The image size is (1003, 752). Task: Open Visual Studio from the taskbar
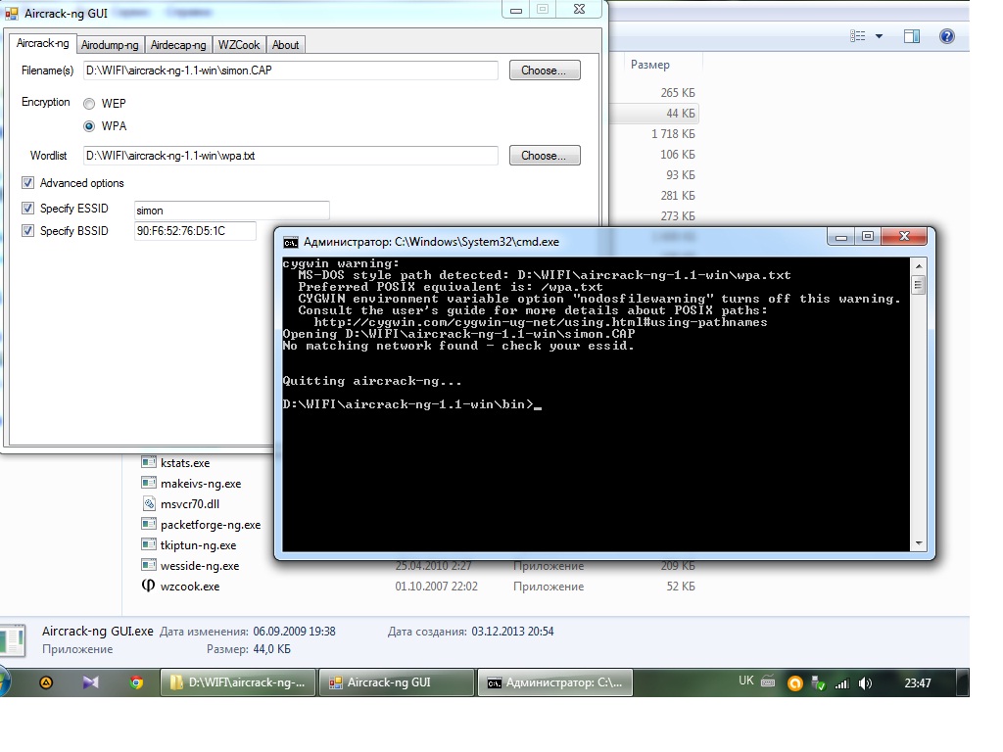click(91, 682)
